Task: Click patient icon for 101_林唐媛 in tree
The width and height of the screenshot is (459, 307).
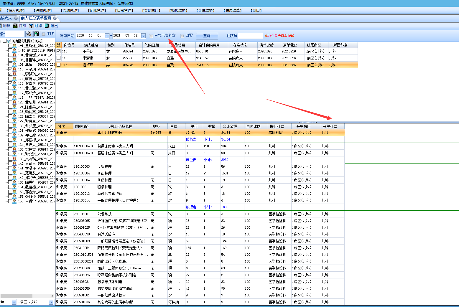Action: click(14, 55)
